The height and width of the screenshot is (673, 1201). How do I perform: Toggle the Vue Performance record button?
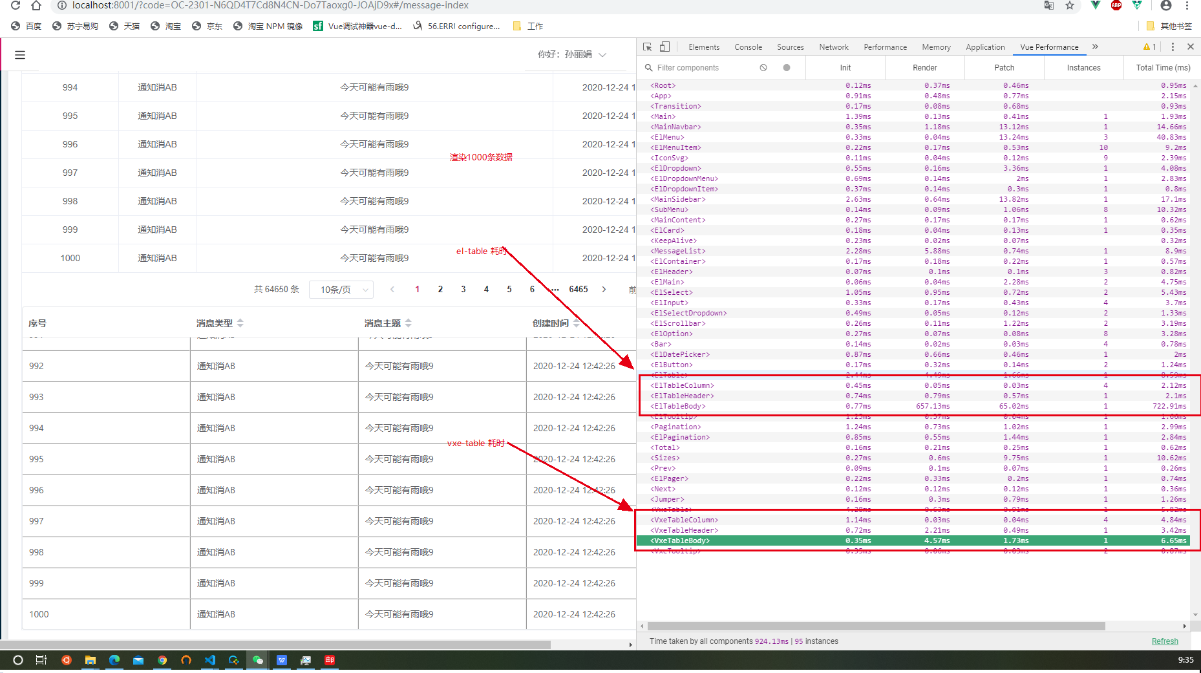coord(787,67)
